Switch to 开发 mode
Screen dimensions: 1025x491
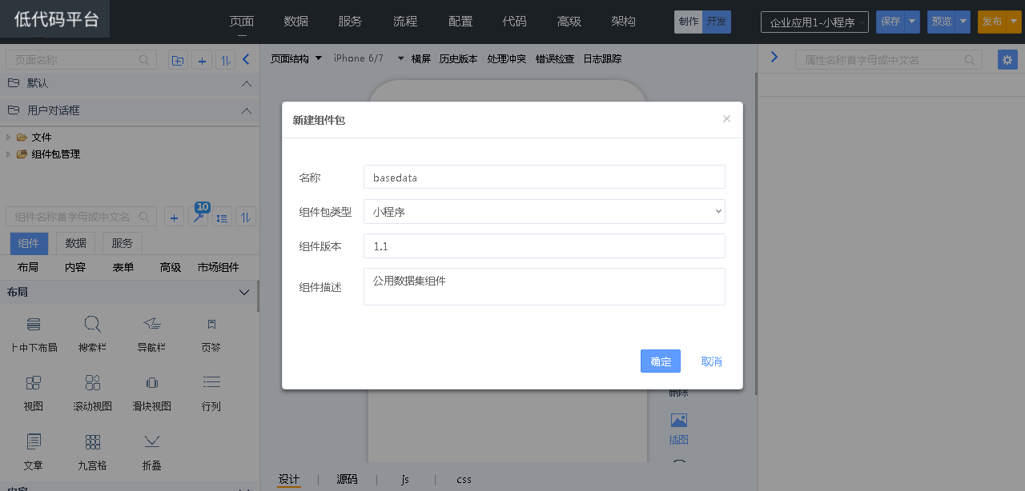pyautogui.click(x=717, y=22)
